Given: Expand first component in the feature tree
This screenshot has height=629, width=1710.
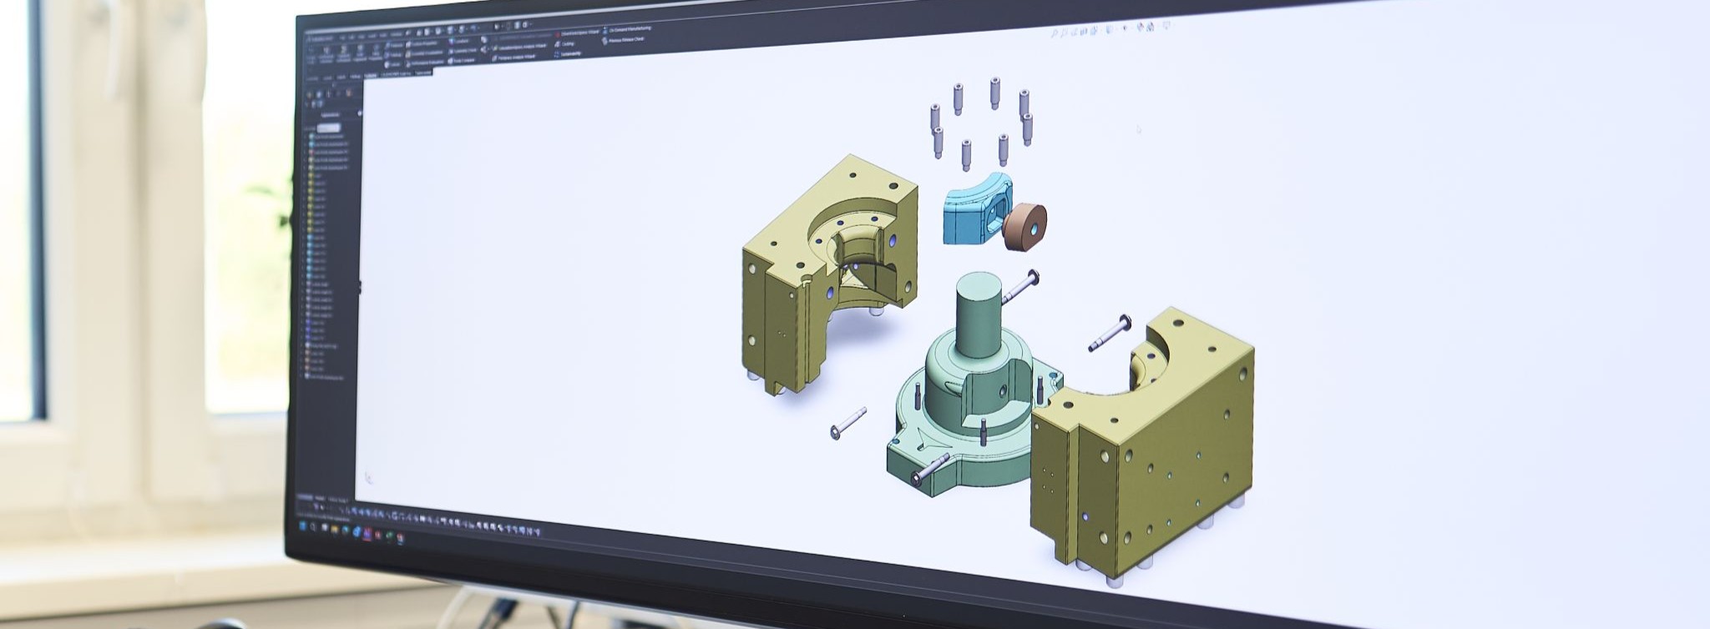Looking at the screenshot, I should (x=306, y=136).
